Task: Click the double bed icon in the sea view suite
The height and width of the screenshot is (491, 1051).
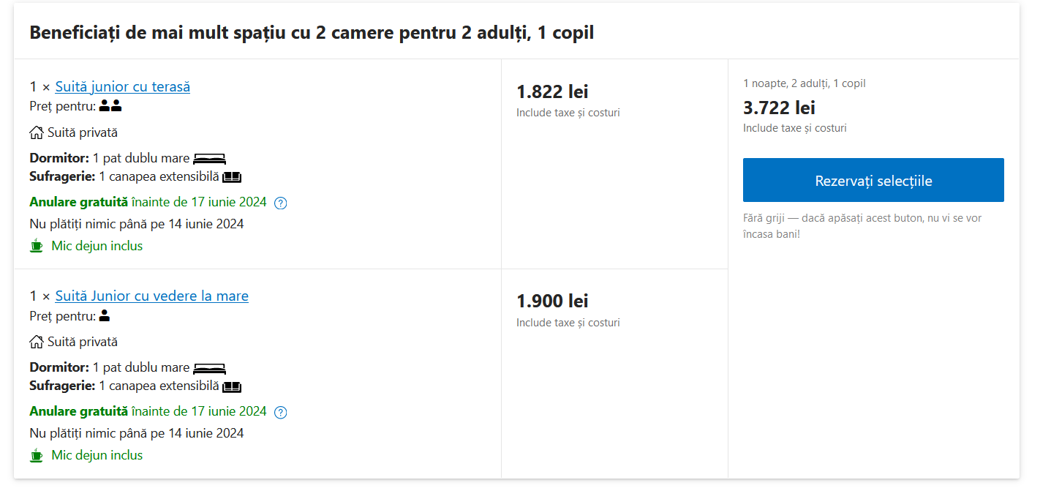Action: point(209,368)
